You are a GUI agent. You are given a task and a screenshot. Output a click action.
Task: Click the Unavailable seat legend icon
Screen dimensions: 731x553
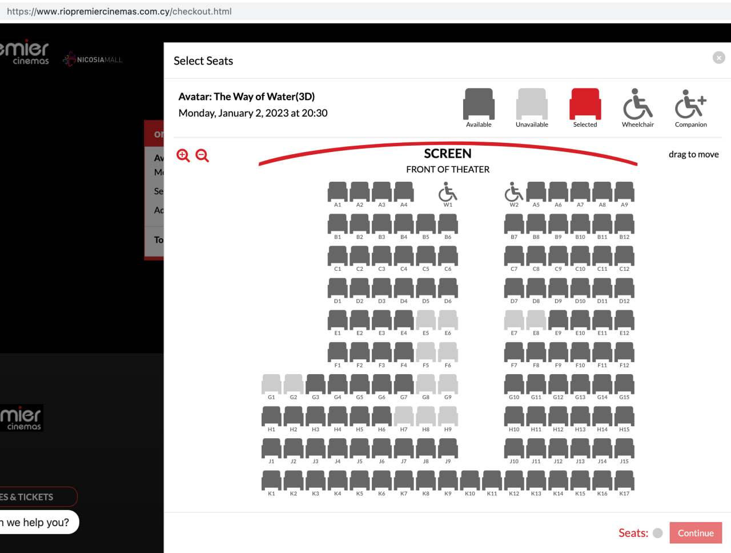coord(532,103)
